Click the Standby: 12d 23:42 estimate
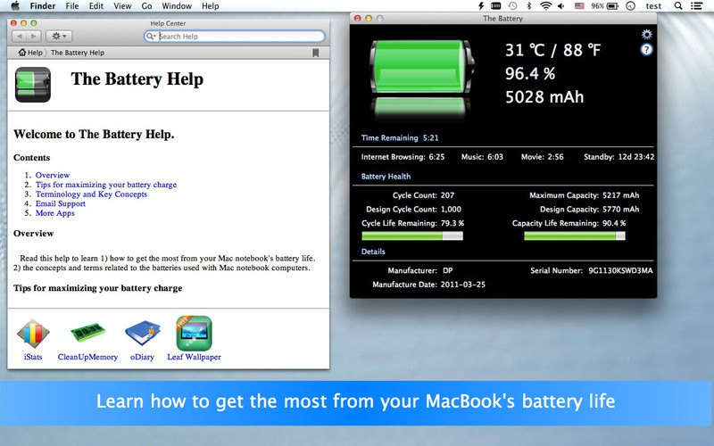 (619, 157)
